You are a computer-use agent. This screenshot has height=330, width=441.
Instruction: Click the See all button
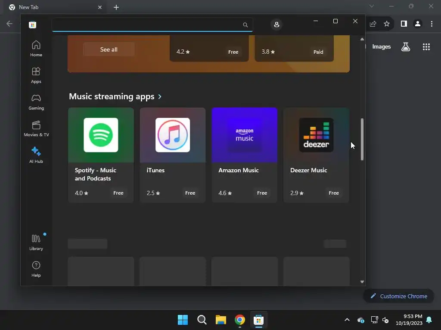[x=109, y=49]
